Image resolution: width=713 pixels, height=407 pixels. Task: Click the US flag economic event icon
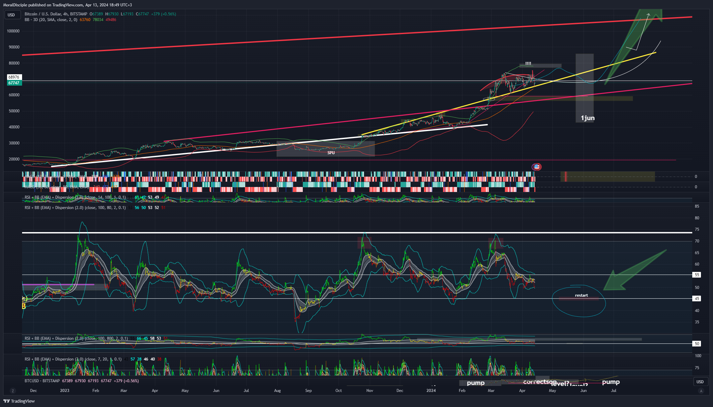[x=537, y=167]
